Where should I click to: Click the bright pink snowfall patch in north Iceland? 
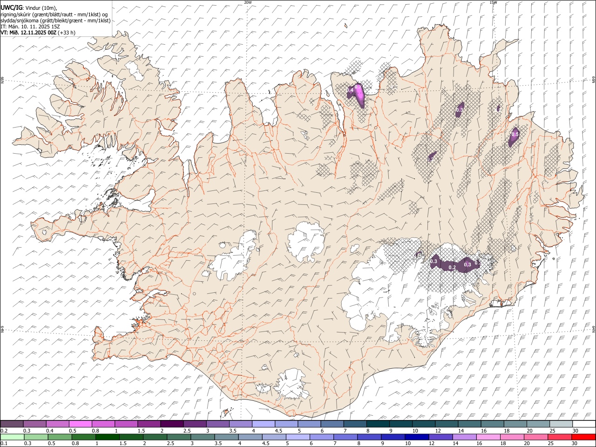[x=359, y=95]
